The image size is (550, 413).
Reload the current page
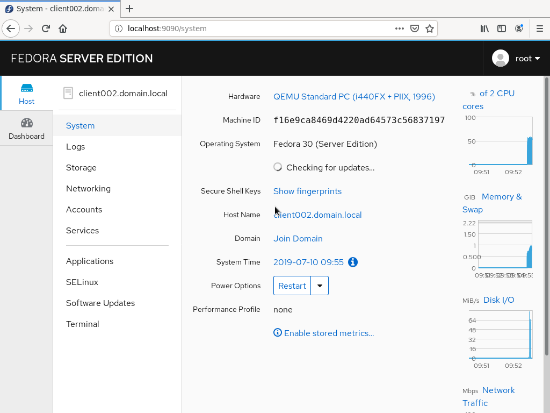(46, 29)
